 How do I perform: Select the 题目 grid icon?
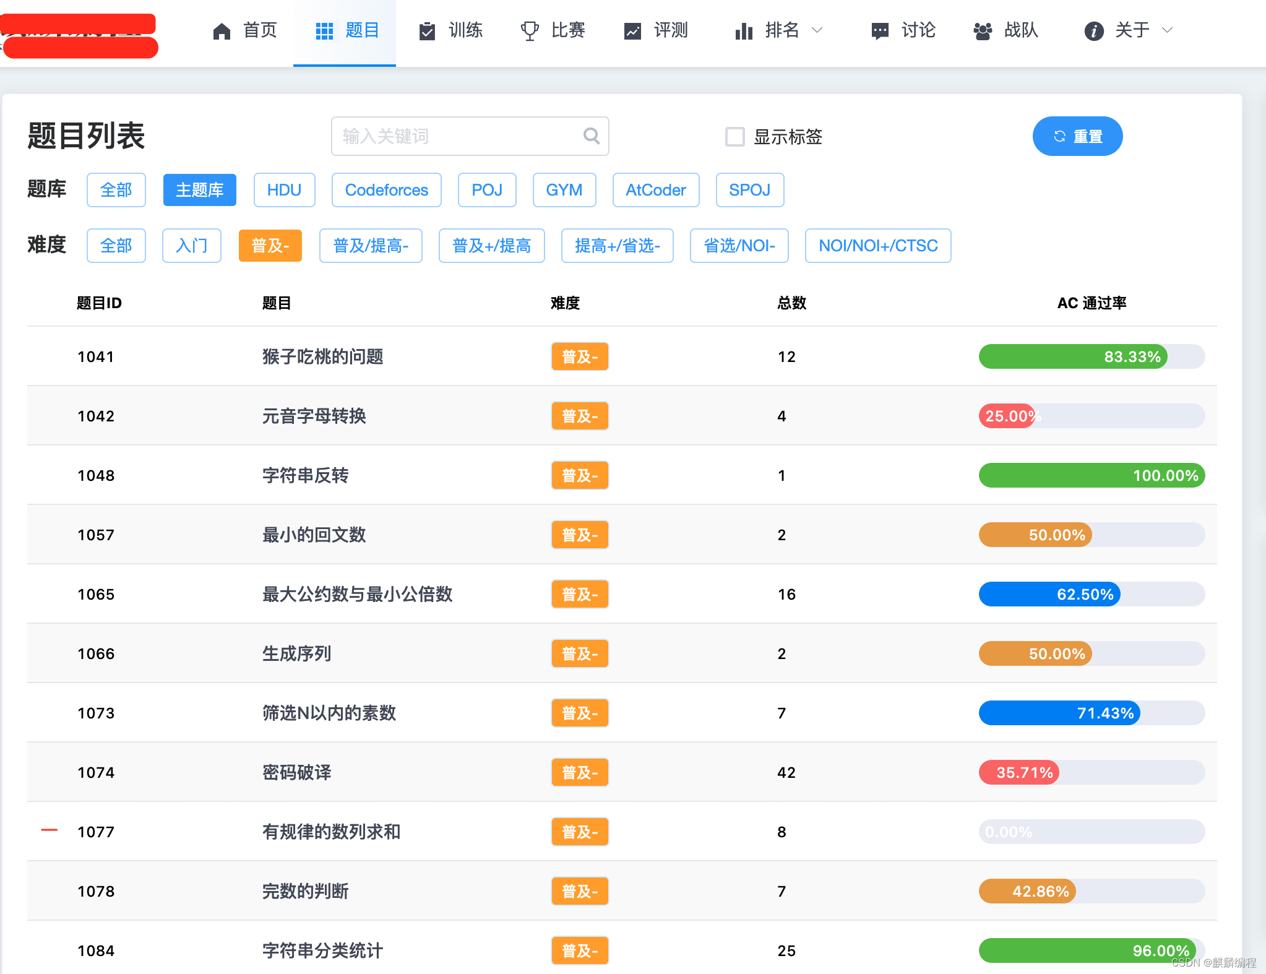(324, 30)
